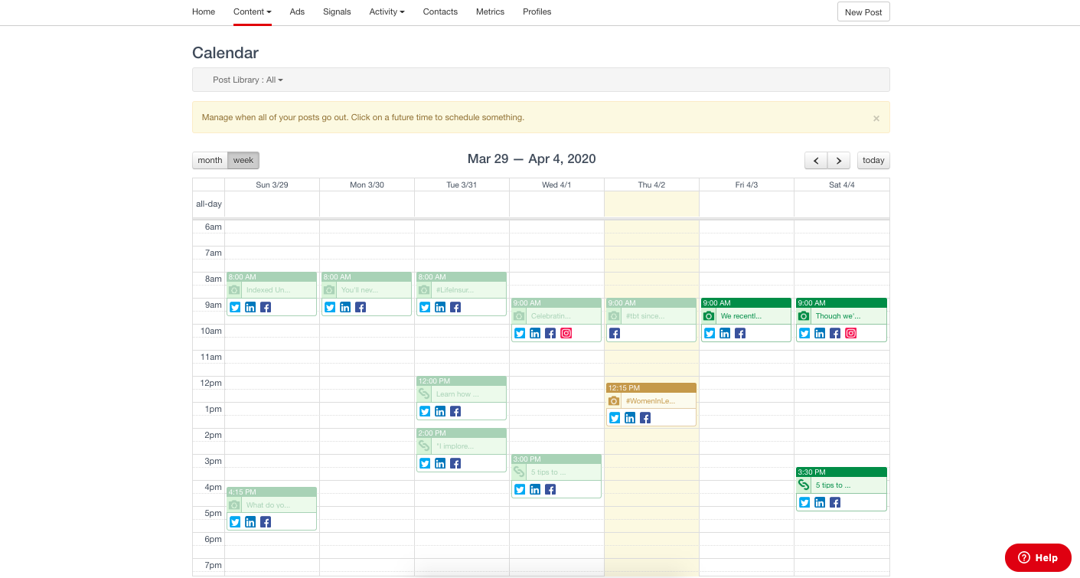Click the Sun 3/29 column header
The image size is (1080, 578).
272,185
